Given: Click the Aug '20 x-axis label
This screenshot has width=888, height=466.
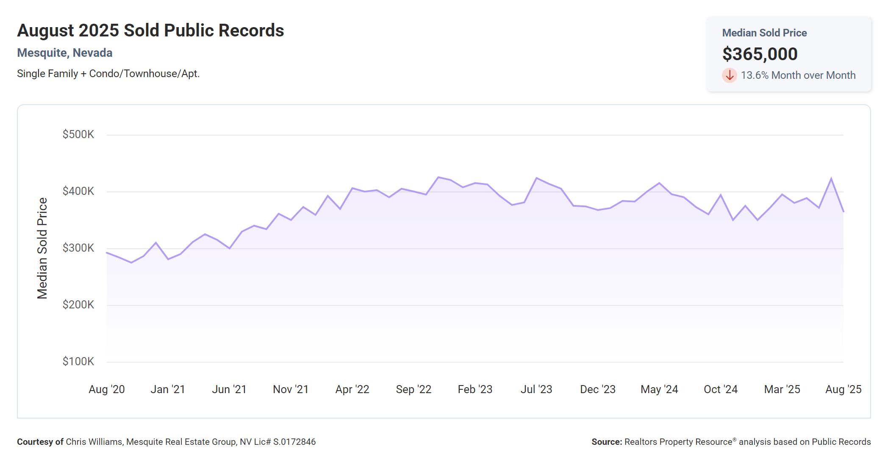Looking at the screenshot, I should [x=107, y=389].
